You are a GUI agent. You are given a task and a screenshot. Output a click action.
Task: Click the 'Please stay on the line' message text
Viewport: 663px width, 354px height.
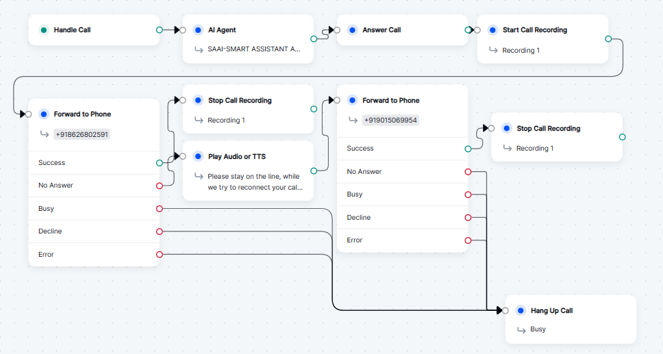253,181
